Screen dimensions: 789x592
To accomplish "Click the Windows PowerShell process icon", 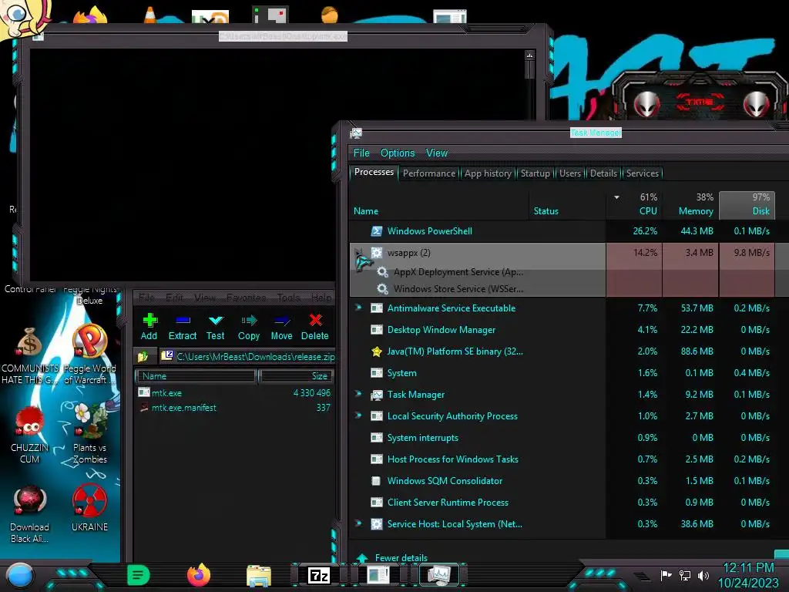I will [376, 231].
